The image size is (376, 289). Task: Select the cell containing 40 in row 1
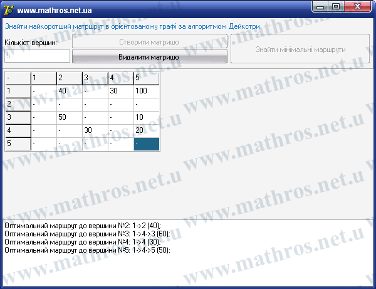(70, 91)
